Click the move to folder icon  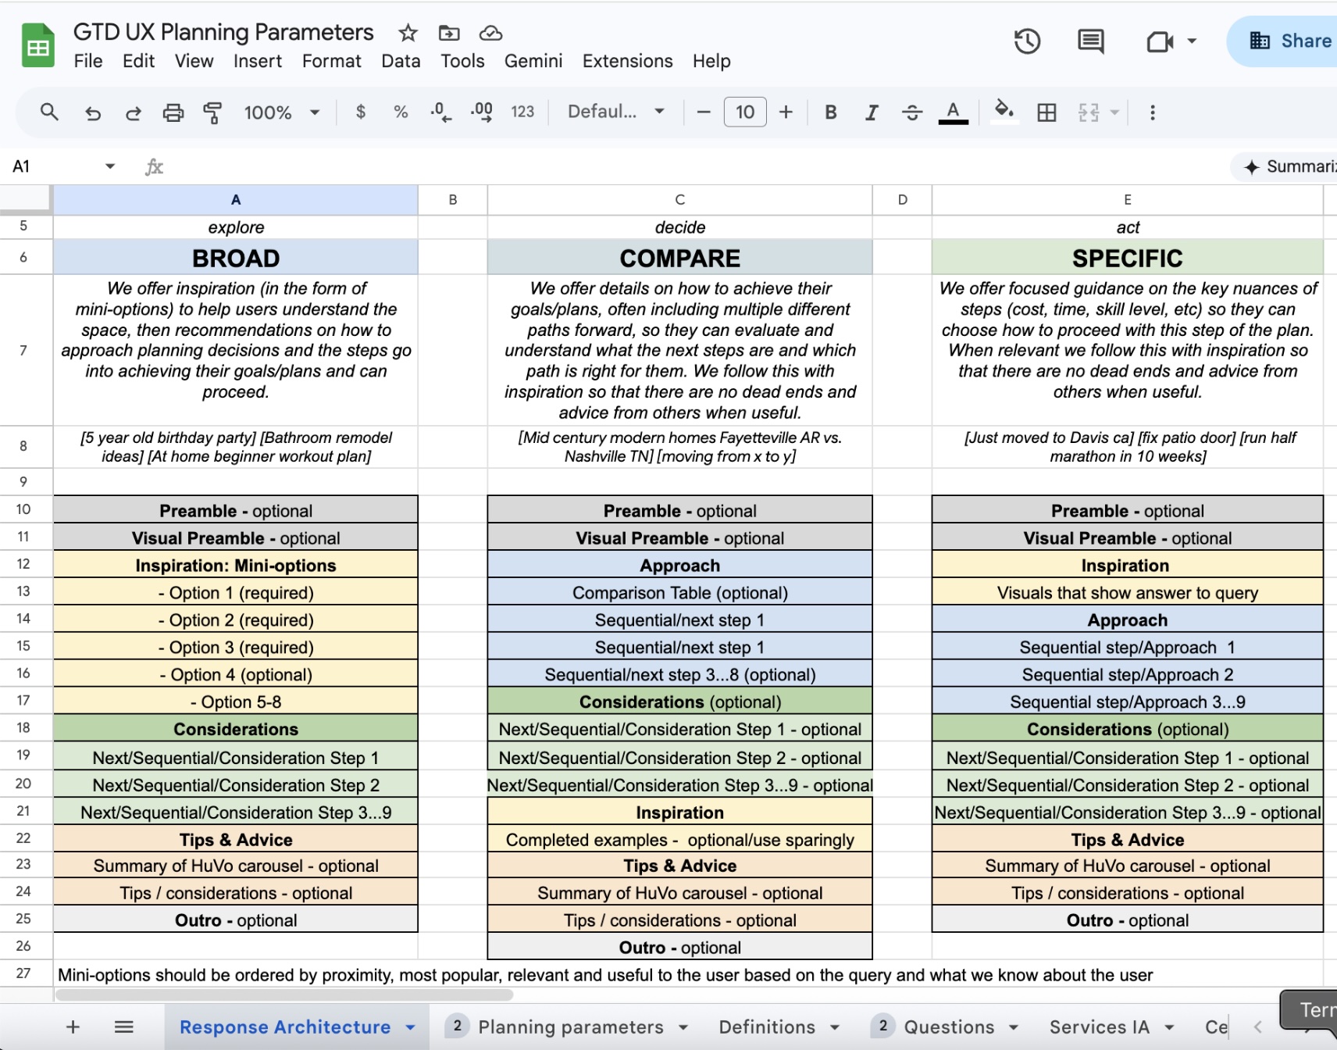click(449, 33)
